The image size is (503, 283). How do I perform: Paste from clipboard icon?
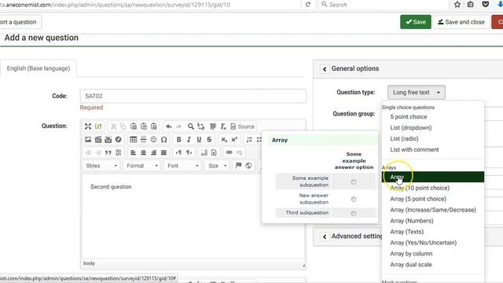point(134,127)
